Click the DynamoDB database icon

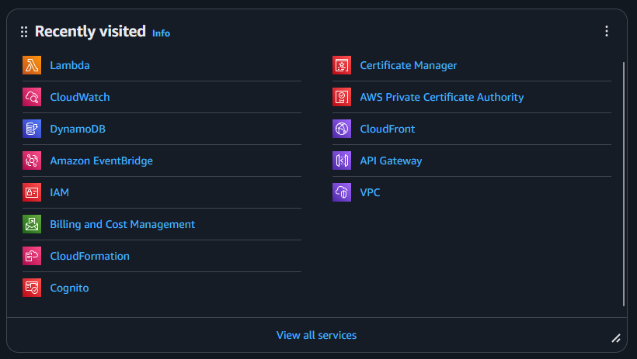32,129
